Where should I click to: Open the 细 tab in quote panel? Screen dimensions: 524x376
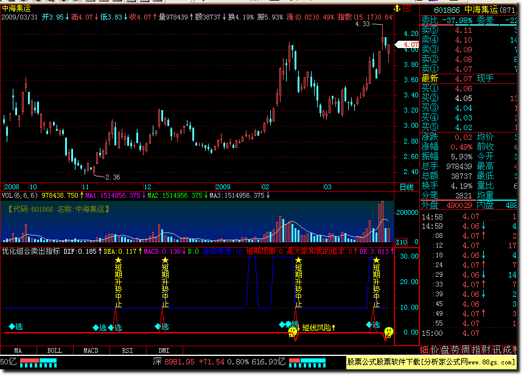[x=424, y=350]
